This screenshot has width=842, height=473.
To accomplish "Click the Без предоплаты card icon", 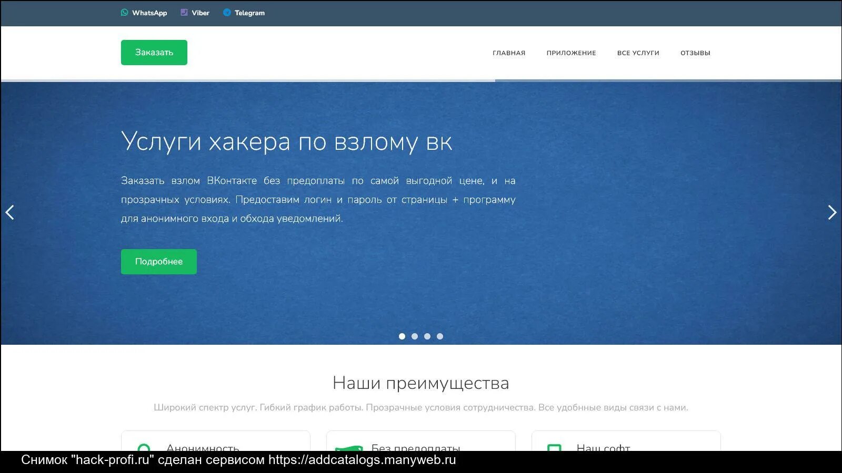I will [349, 448].
